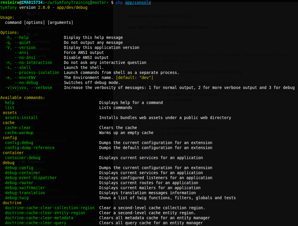
Task: Click the '-s, --shell' option
Action: (x=18, y=67)
